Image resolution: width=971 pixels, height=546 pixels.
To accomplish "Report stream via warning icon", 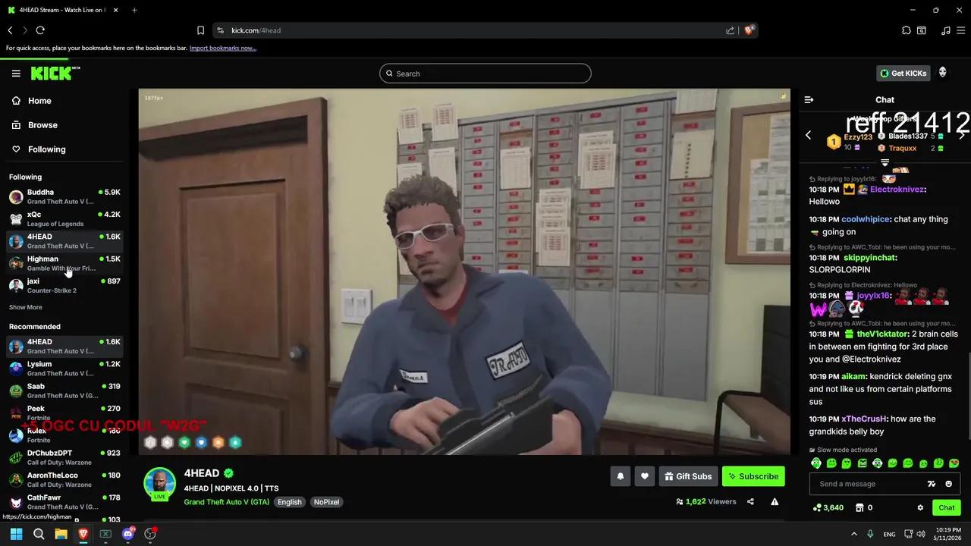I will click(x=775, y=501).
